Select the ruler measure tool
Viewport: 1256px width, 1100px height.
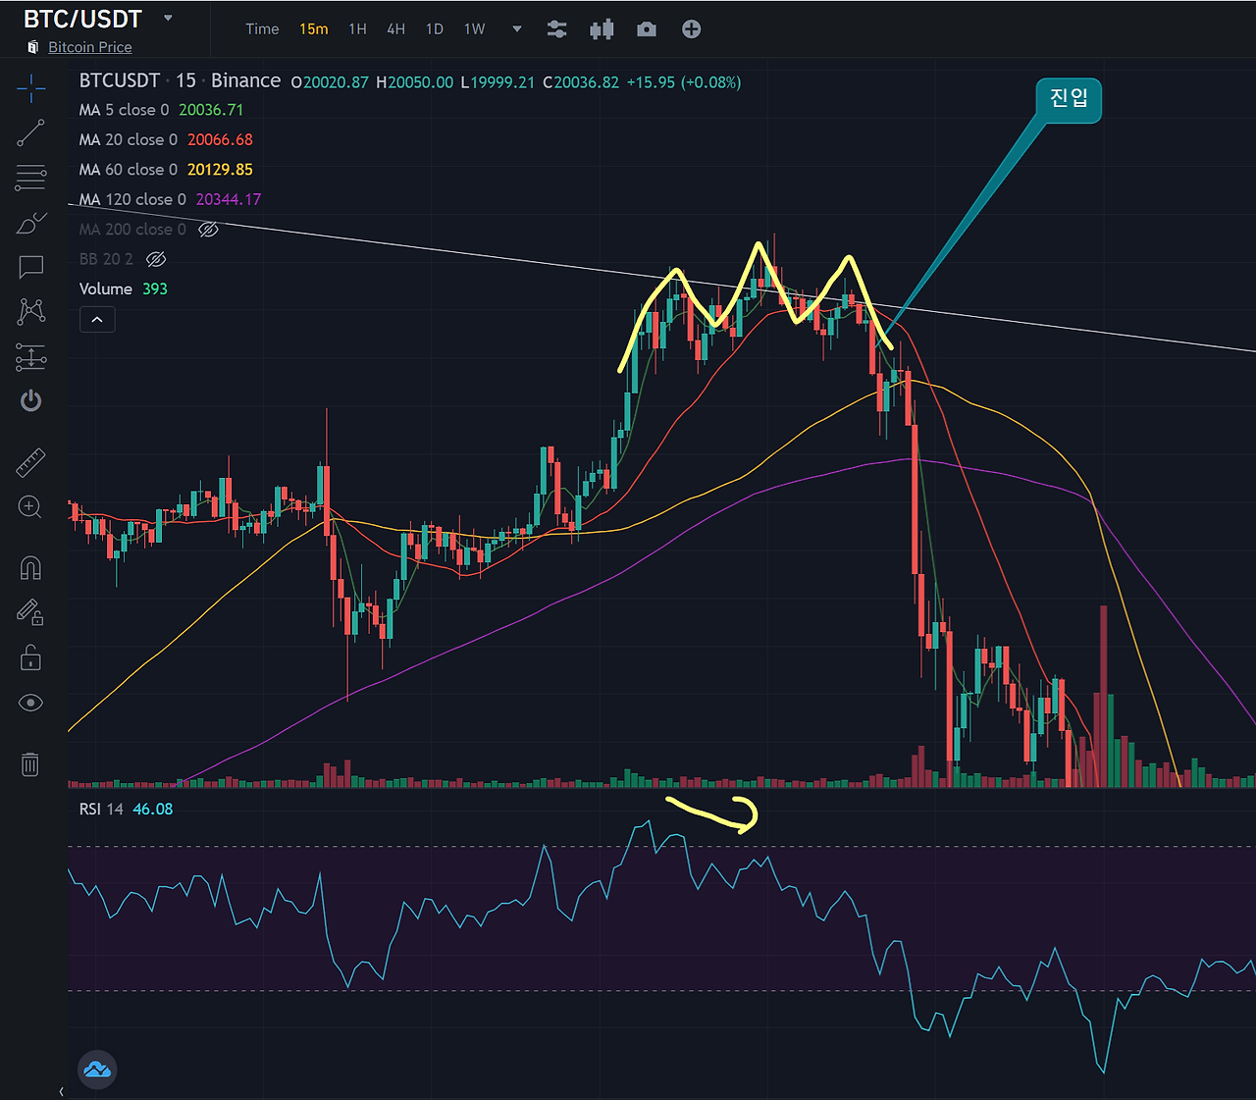(x=31, y=463)
